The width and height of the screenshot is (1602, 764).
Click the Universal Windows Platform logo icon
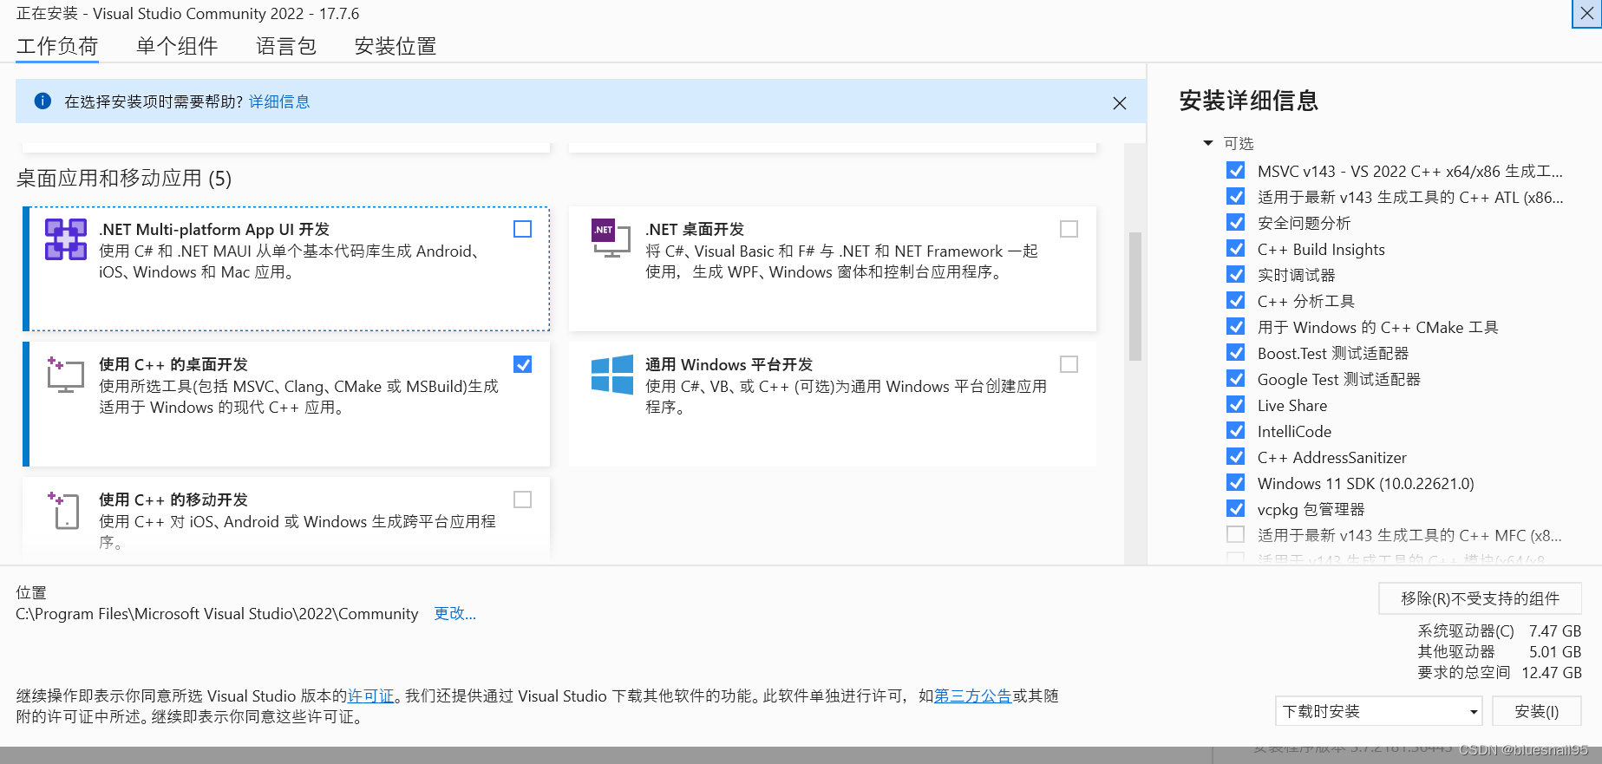pos(612,375)
